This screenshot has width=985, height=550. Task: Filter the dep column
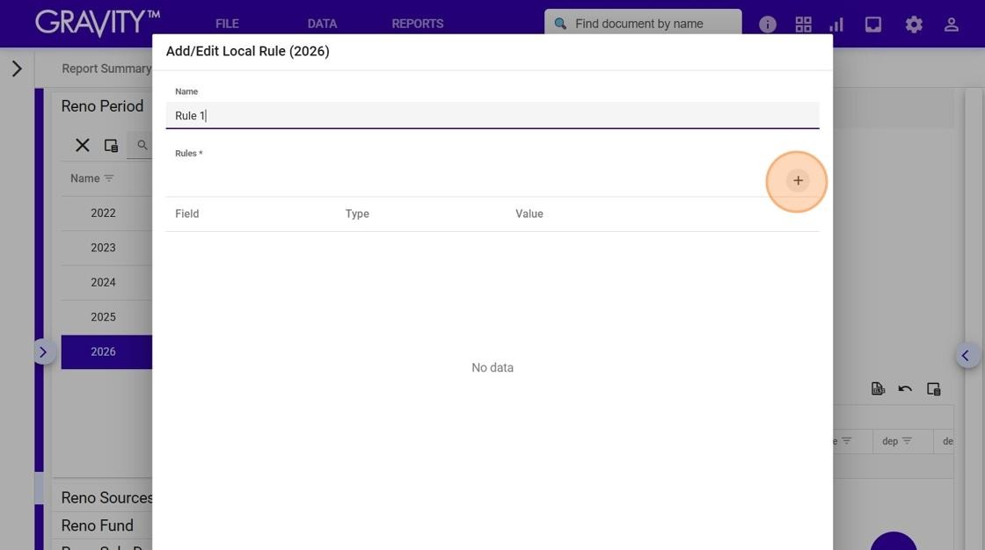pyautogui.click(x=907, y=441)
